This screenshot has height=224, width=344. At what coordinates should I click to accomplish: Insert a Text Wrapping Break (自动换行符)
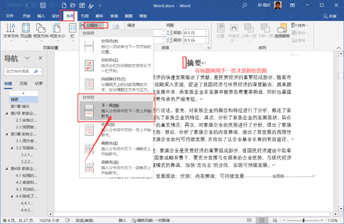(116, 84)
